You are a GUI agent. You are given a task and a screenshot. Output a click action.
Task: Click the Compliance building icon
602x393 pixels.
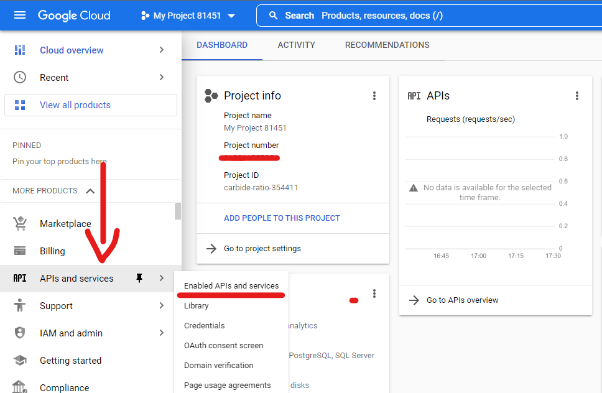[20, 387]
